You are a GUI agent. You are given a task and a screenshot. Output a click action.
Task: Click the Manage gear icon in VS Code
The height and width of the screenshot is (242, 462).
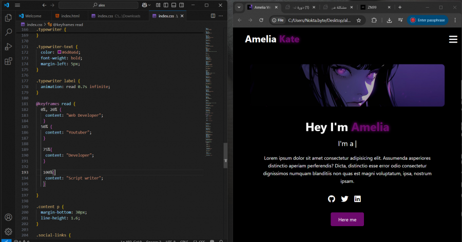tap(8, 231)
